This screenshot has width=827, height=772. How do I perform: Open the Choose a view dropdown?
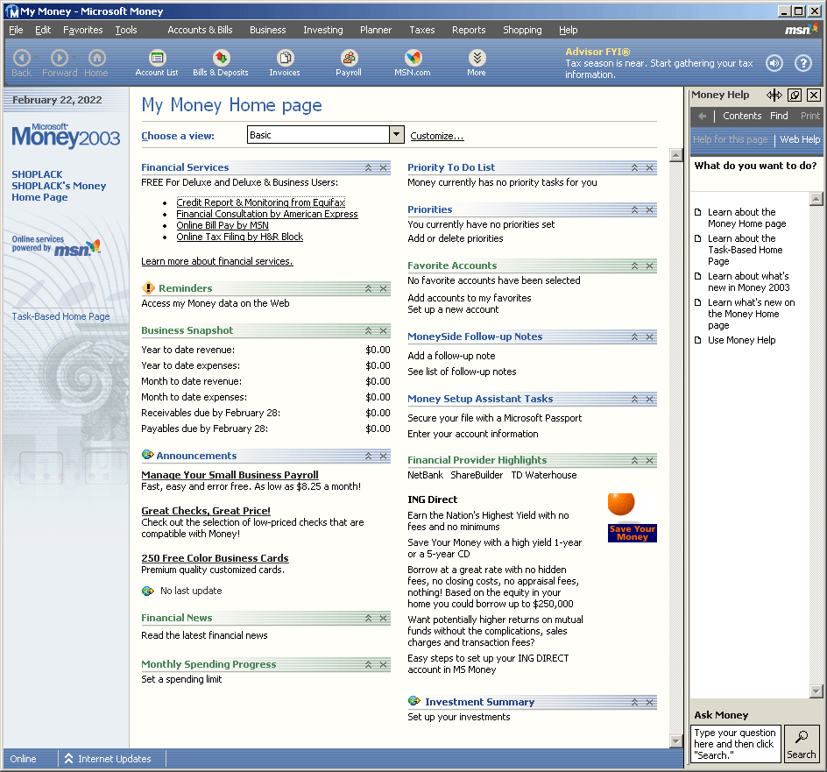(397, 135)
